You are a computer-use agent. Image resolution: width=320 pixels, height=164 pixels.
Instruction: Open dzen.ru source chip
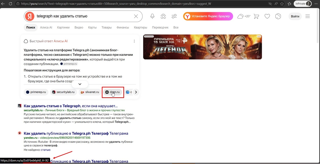pyautogui.click(x=113, y=92)
